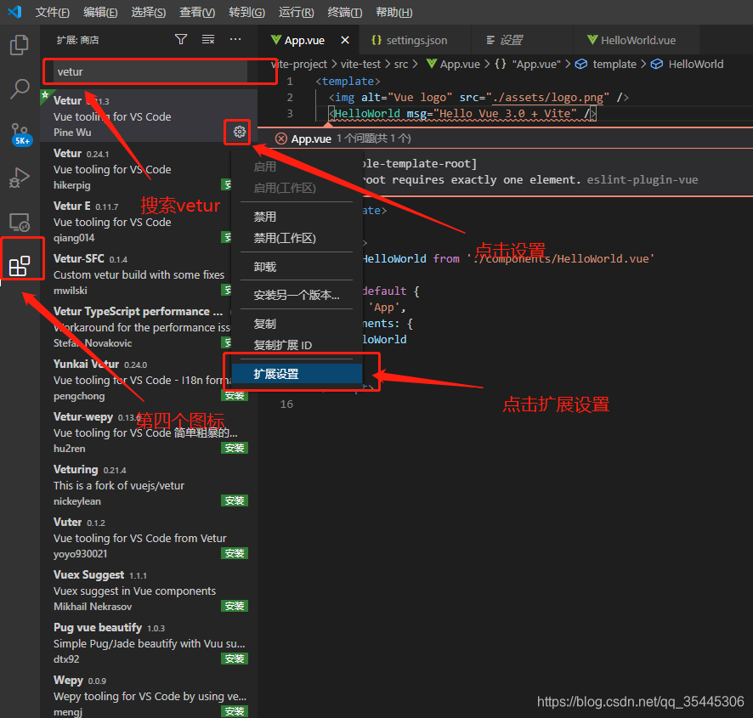Screen dimensions: 753x718
Task: Click the filter extensions funnel icon
Action: 181,39
